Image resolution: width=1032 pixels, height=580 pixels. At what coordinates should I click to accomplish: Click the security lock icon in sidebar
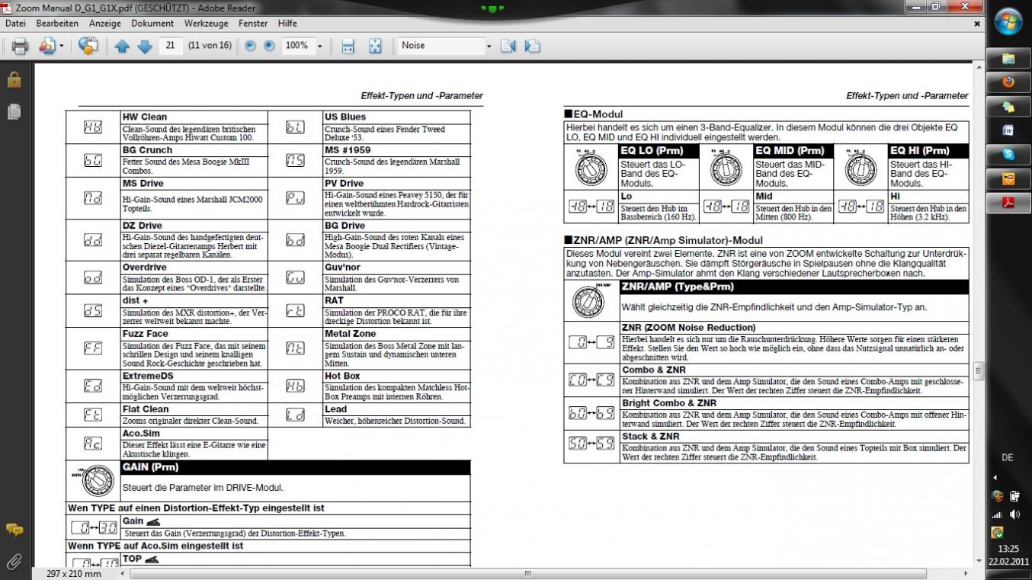click(14, 79)
